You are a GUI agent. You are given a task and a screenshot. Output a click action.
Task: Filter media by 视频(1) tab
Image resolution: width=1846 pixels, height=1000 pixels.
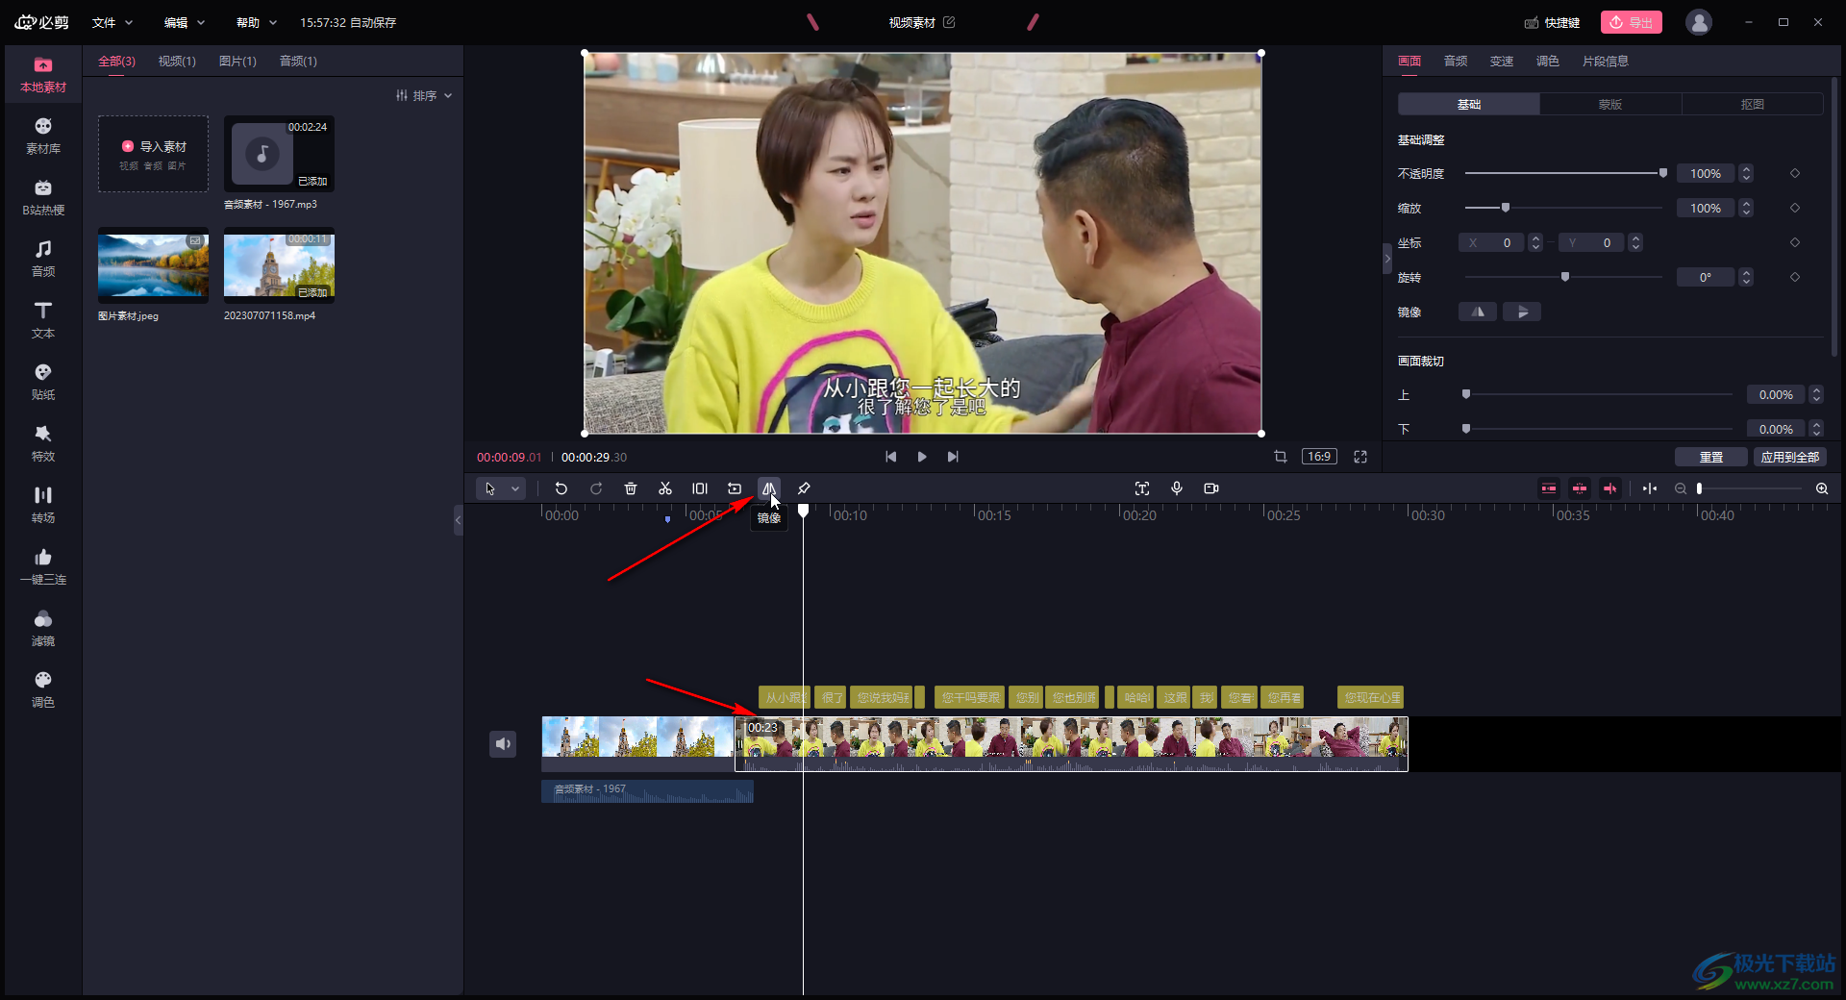click(x=177, y=62)
